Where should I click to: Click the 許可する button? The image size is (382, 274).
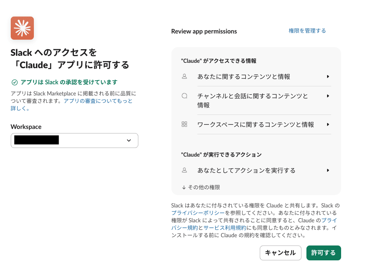point(323,253)
